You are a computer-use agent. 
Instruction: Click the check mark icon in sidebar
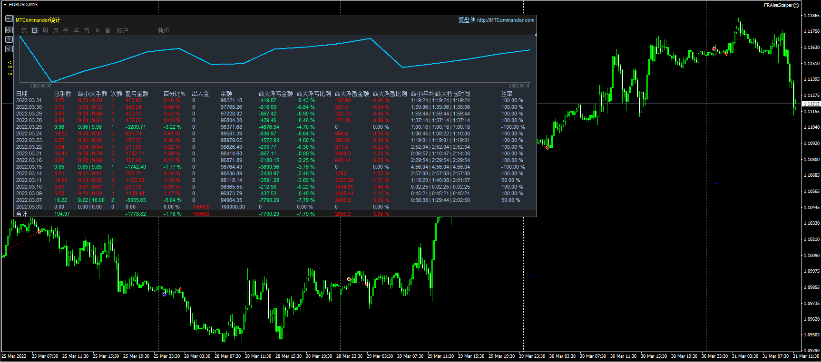(x=9, y=49)
